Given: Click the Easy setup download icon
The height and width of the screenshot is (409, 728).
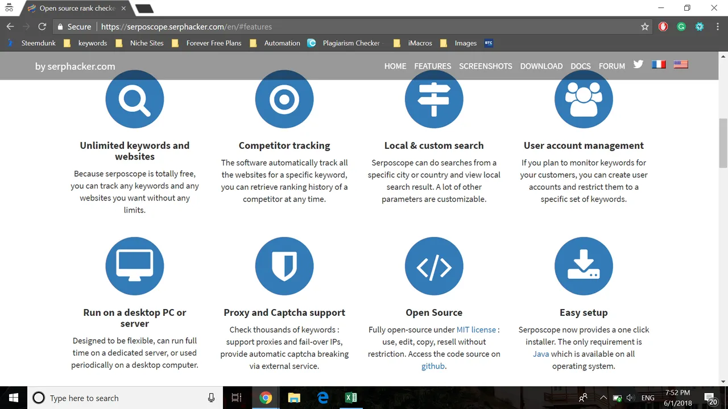Looking at the screenshot, I should click(x=584, y=266).
